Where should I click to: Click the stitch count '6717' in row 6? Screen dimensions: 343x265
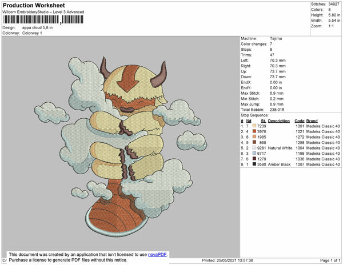262,154
